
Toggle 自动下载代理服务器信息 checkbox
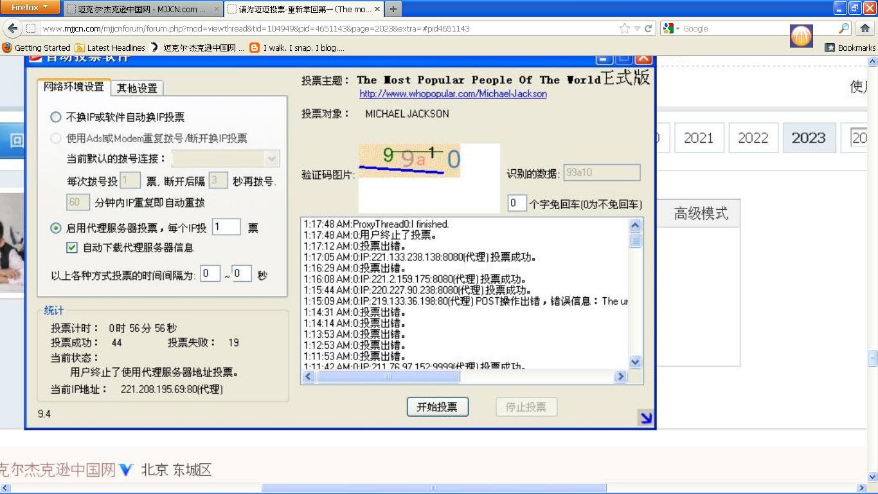point(72,248)
